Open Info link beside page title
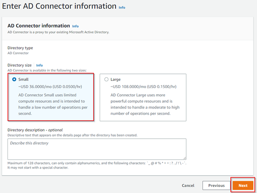The height and width of the screenshot is (193, 257). pyautogui.click(x=122, y=8)
